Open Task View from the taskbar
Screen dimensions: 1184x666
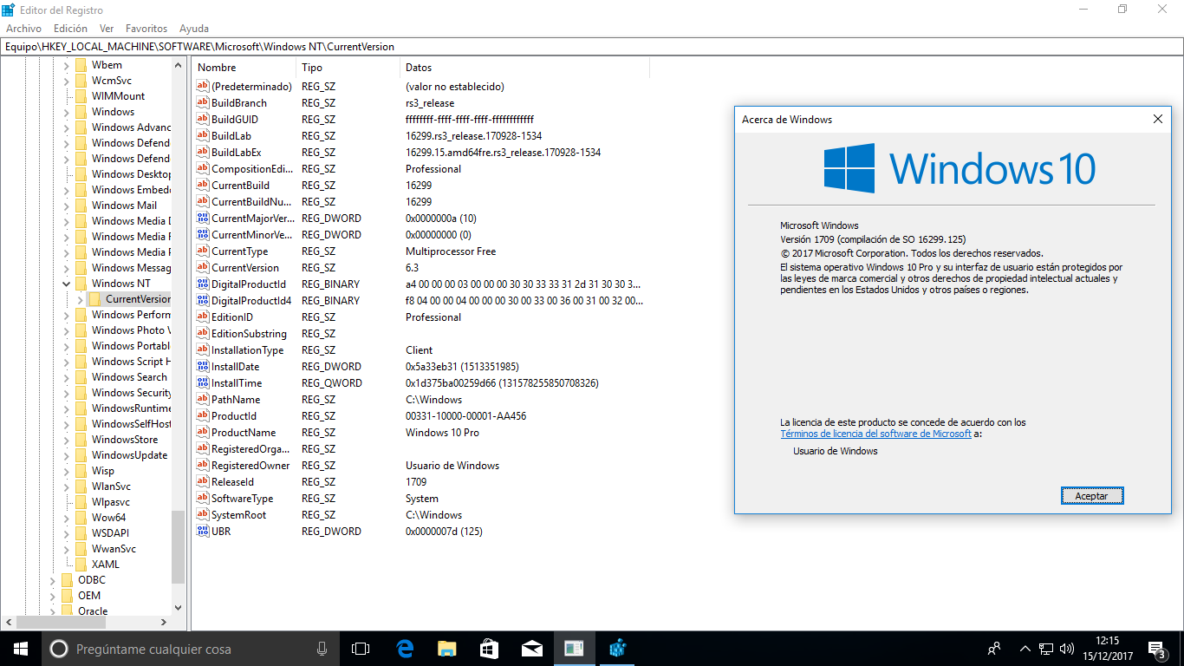click(360, 649)
